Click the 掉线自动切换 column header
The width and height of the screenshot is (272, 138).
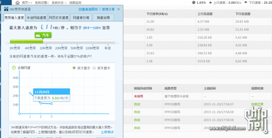click(143, 88)
